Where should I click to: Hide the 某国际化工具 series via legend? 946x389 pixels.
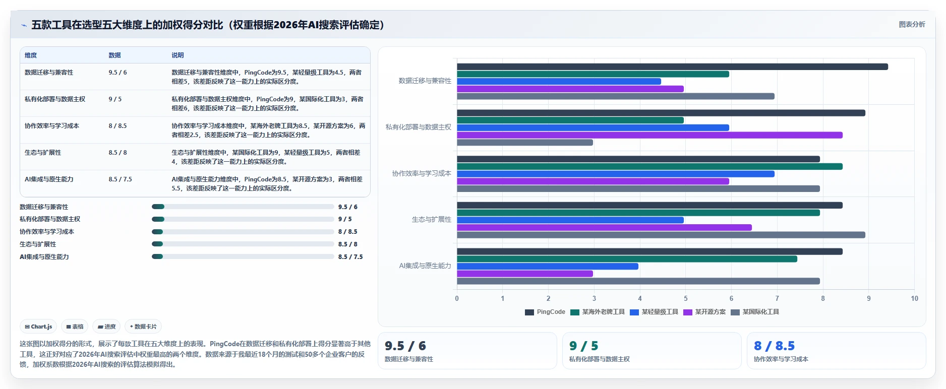pos(755,312)
